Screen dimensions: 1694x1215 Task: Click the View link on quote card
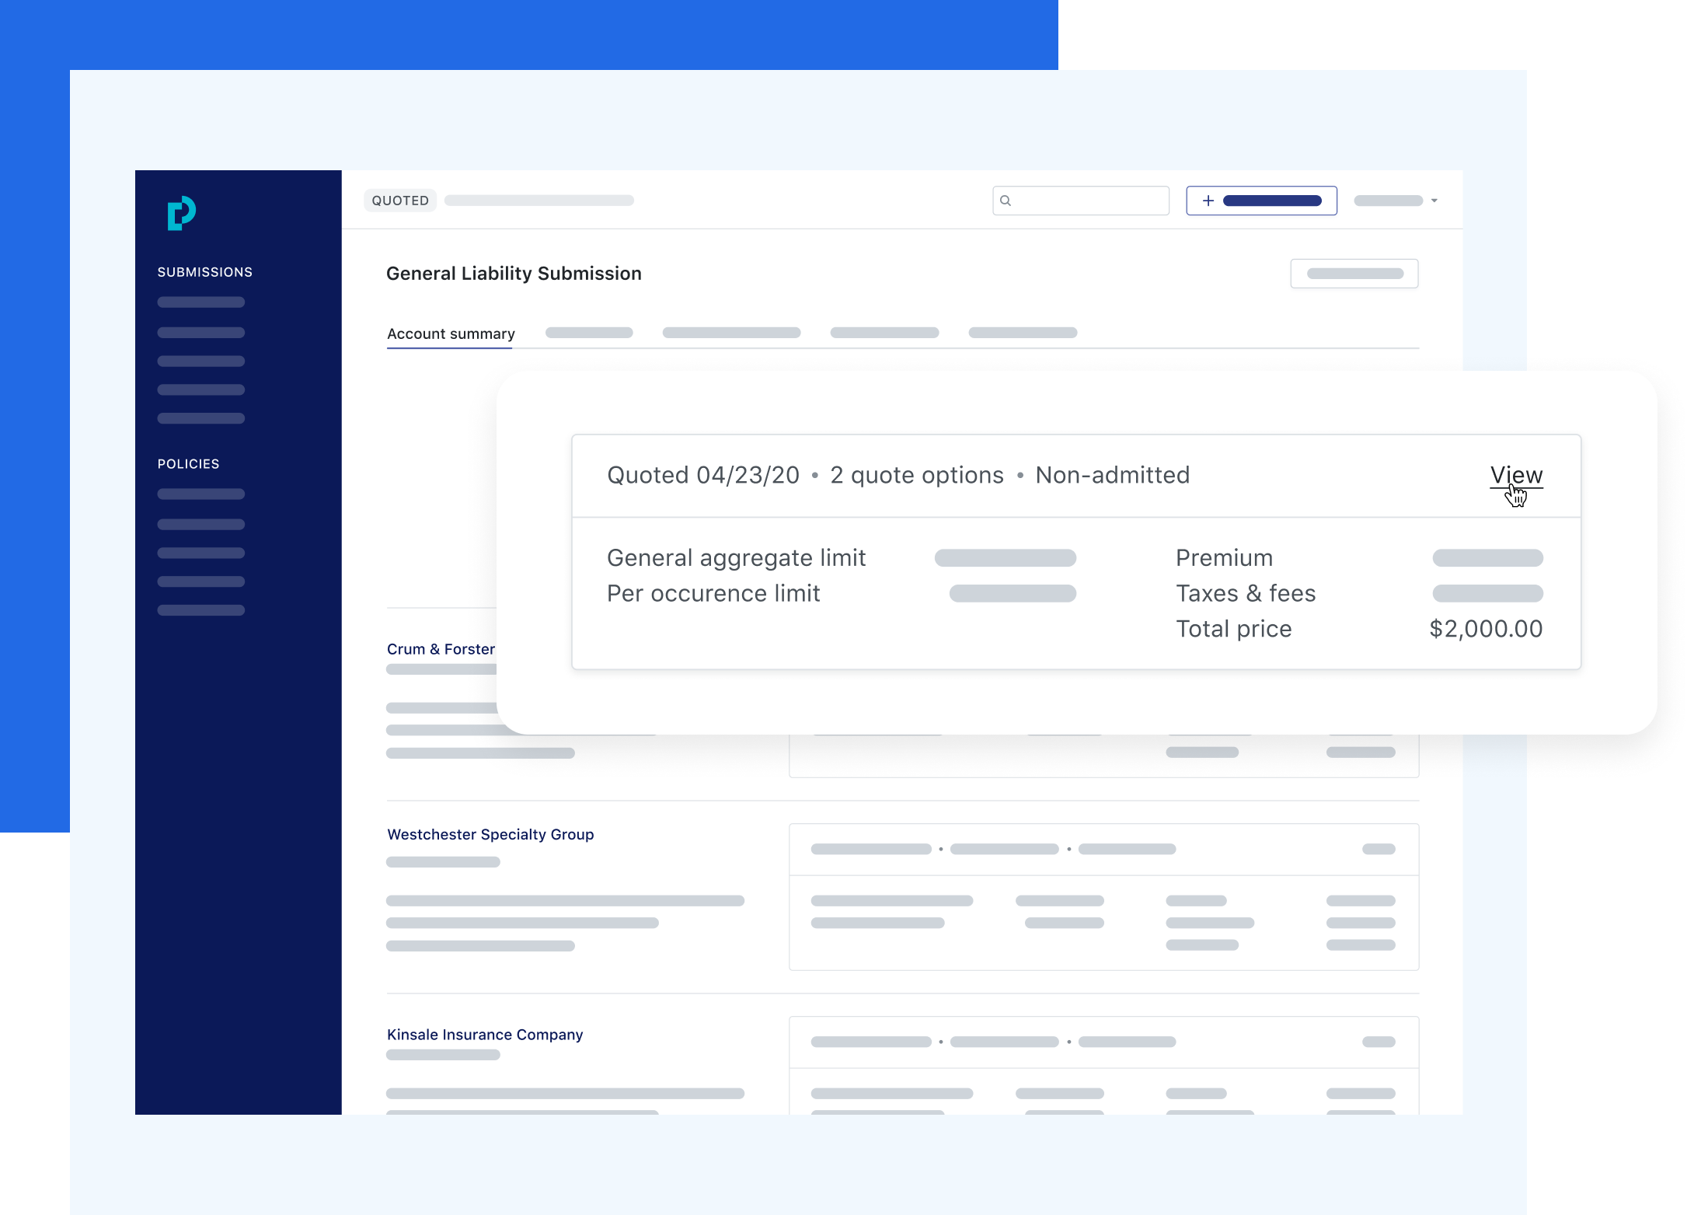(x=1516, y=475)
